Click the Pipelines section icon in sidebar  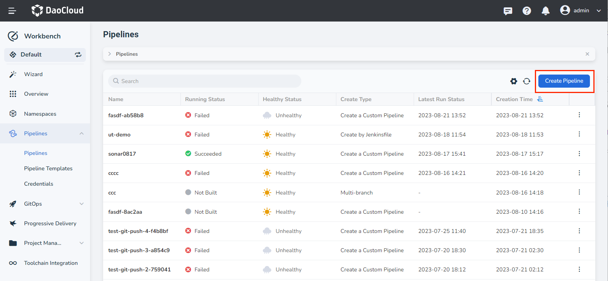13,133
